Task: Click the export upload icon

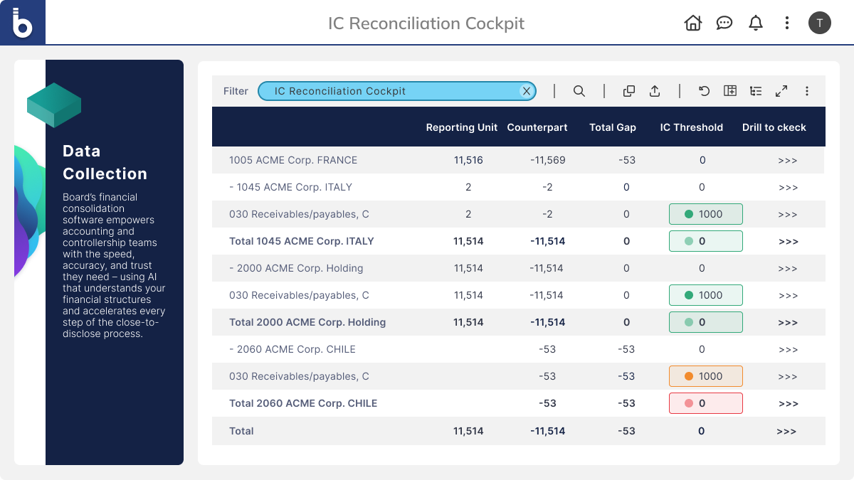Action: [x=655, y=91]
